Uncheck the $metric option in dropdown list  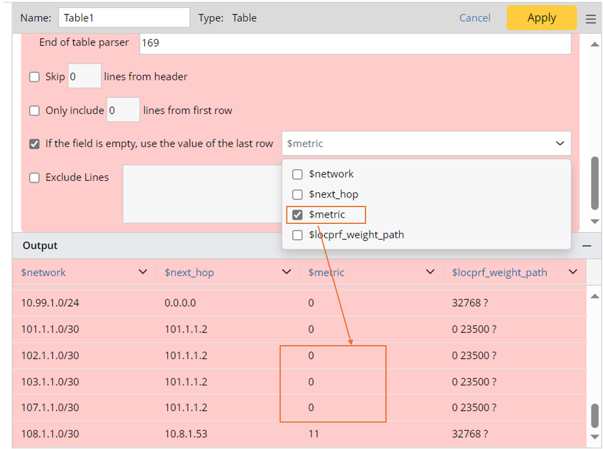point(297,215)
